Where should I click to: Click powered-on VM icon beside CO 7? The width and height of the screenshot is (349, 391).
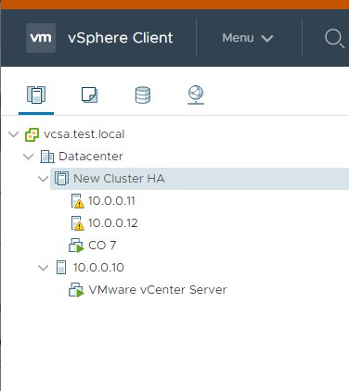[76, 246]
